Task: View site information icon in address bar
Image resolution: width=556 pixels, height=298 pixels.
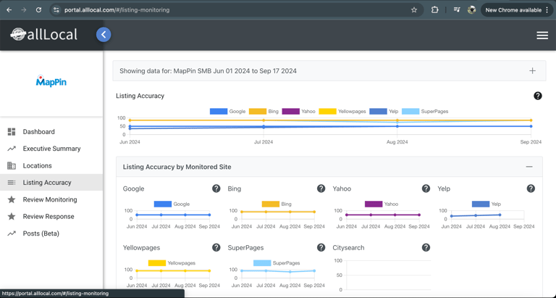Action: 56,10
